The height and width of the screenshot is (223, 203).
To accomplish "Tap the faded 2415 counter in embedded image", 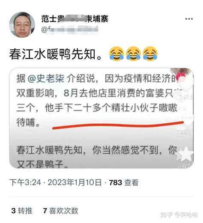I will tap(186, 97).
